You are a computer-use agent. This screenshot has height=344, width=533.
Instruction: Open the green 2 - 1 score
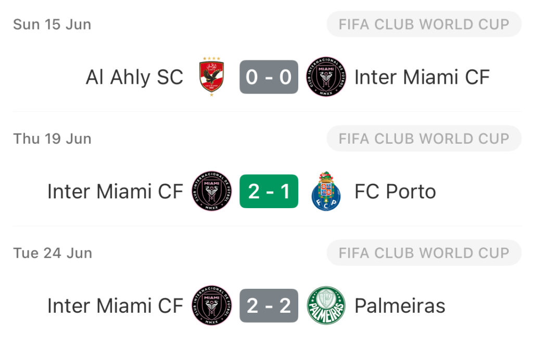269,191
